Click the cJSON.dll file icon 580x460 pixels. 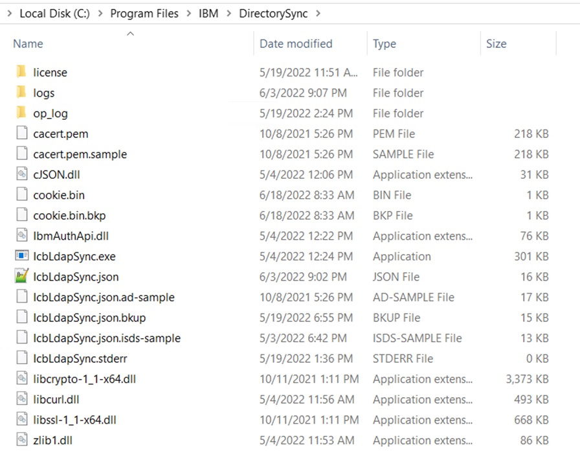click(22, 174)
